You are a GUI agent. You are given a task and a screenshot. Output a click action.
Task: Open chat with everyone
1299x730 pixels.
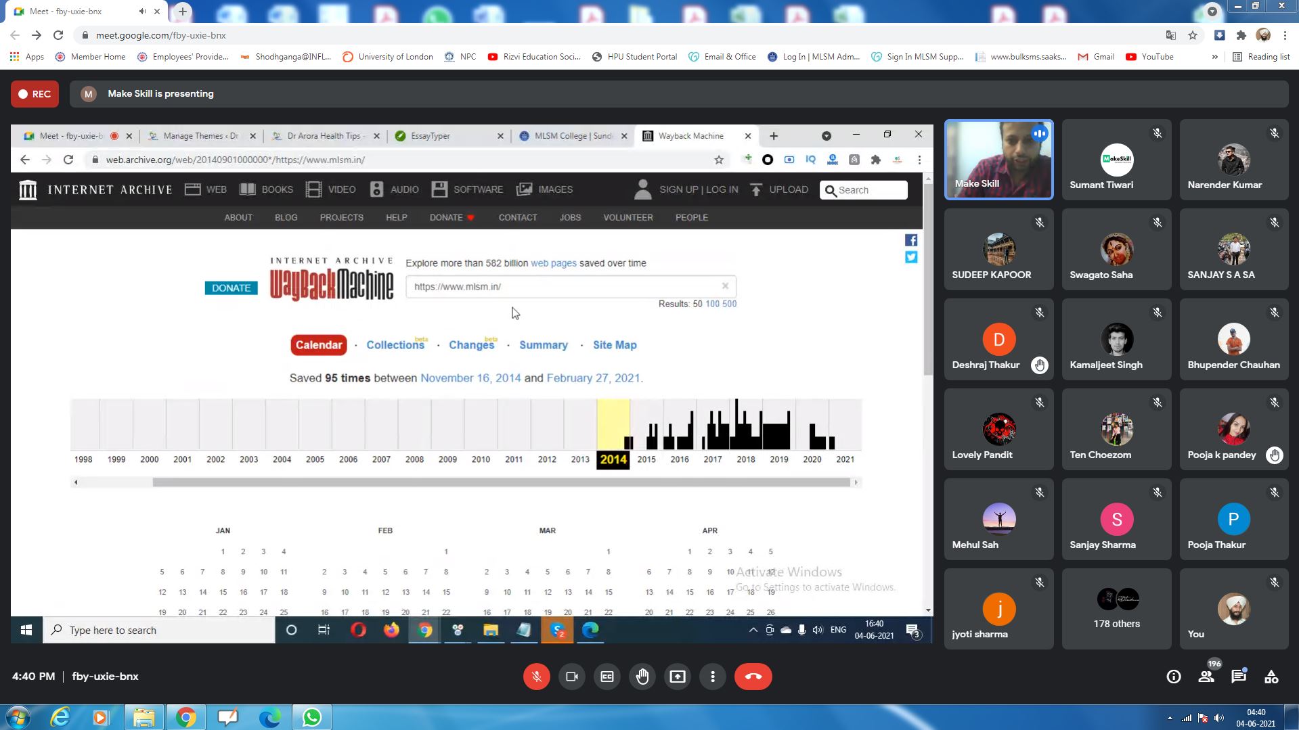coord(1239,677)
